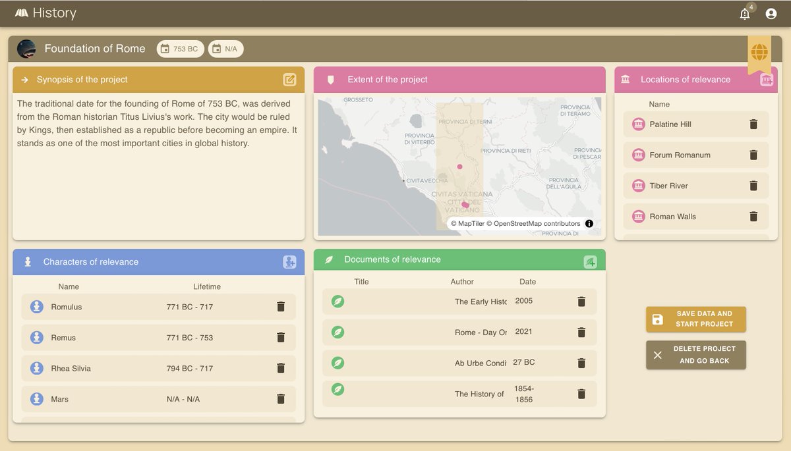Click the museum icon beside Tiber River
791x451 pixels.
tap(638, 186)
